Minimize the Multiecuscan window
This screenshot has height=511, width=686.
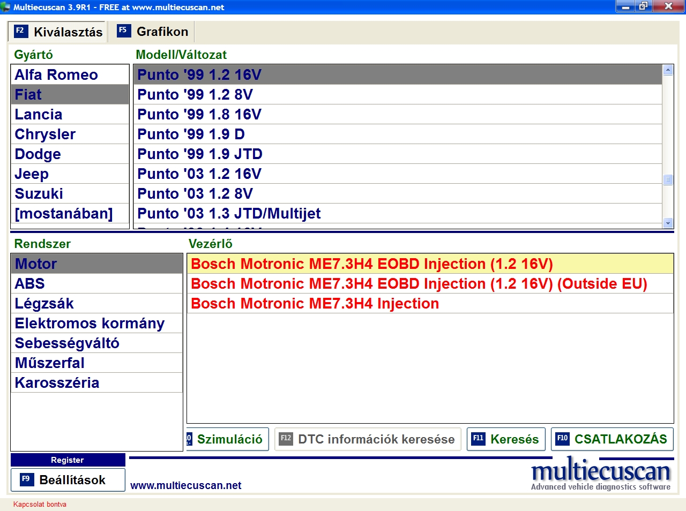[625, 6]
